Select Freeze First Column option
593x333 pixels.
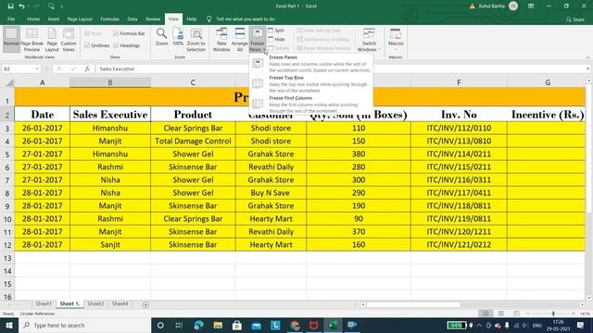pyautogui.click(x=311, y=105)
